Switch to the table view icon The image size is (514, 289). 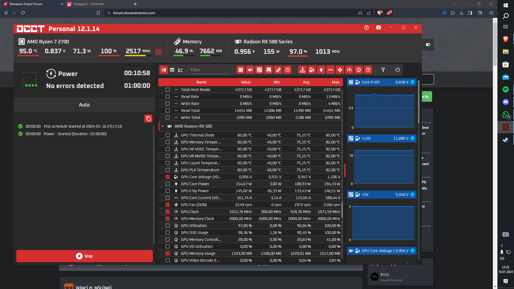[172, 70]
